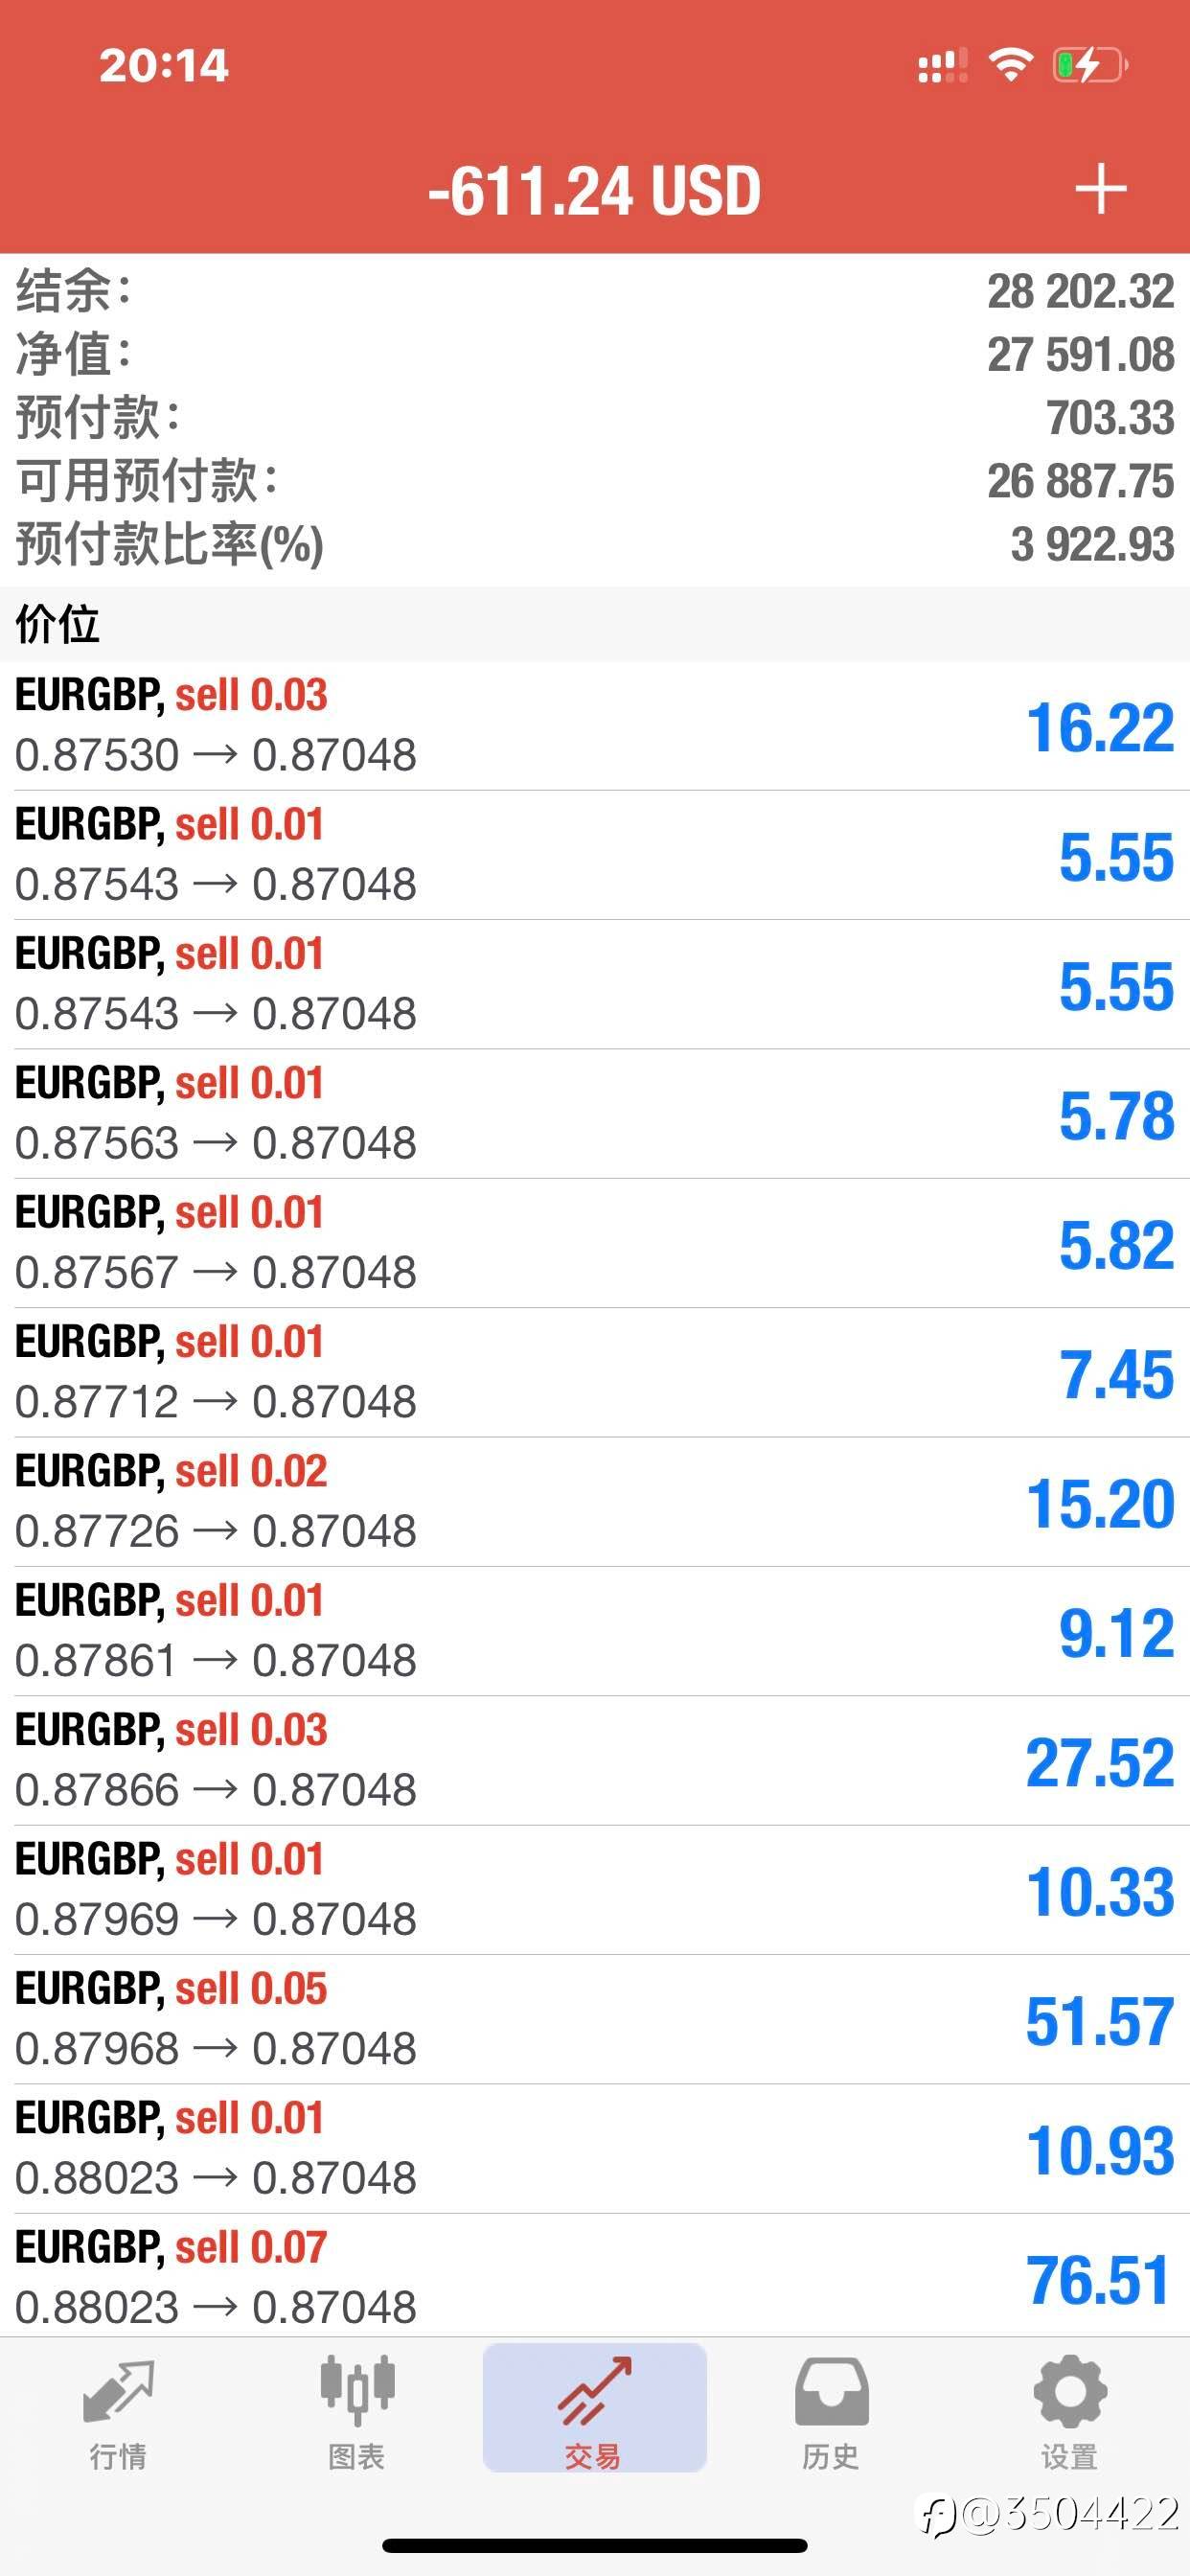This screenshot has height=2576, width=1190.
Task: Tap the battery charging status icon
Action: 1090,65
